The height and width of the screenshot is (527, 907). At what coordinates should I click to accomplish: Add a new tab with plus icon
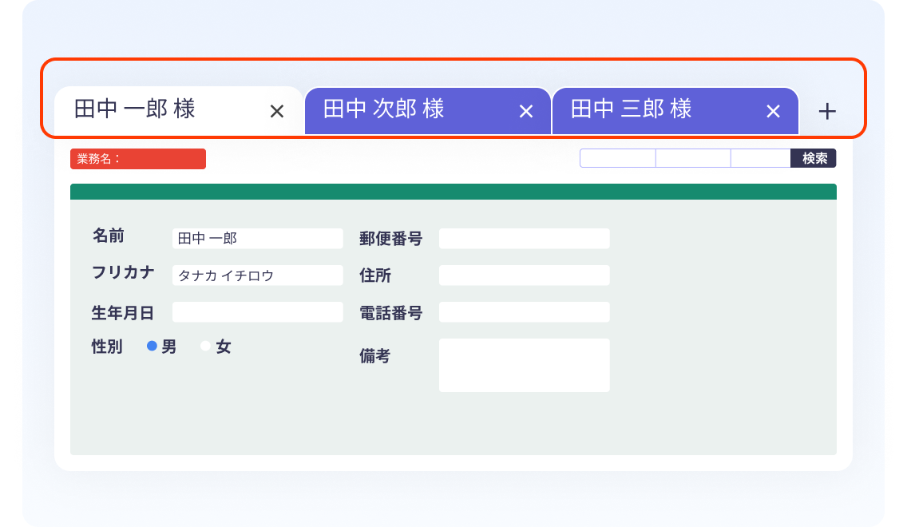(827, 112)
